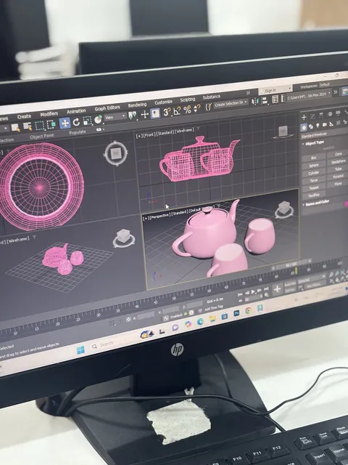Click the Teapot primitive button
The image size is (348, 465).
(x=314, y=187)
